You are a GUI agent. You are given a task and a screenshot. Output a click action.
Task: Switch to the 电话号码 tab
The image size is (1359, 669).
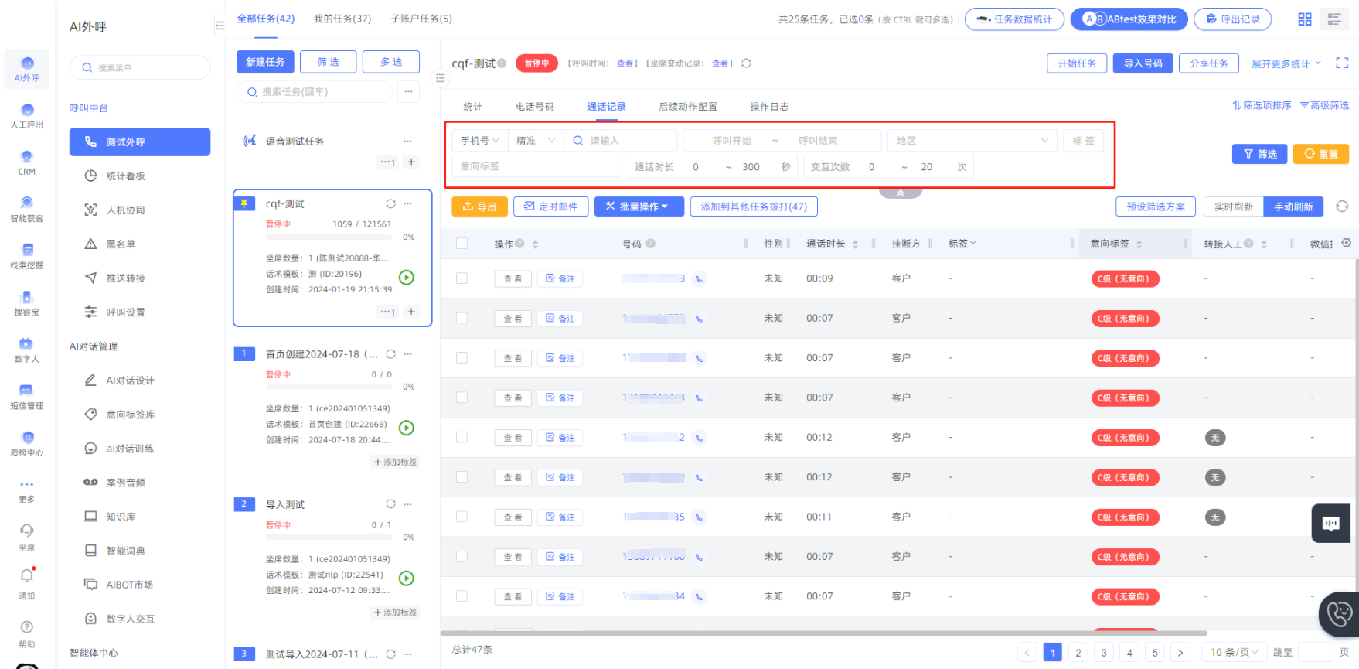534,107
